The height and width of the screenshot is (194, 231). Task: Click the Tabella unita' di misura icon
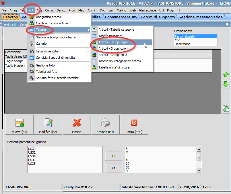[x=94, y=67]
